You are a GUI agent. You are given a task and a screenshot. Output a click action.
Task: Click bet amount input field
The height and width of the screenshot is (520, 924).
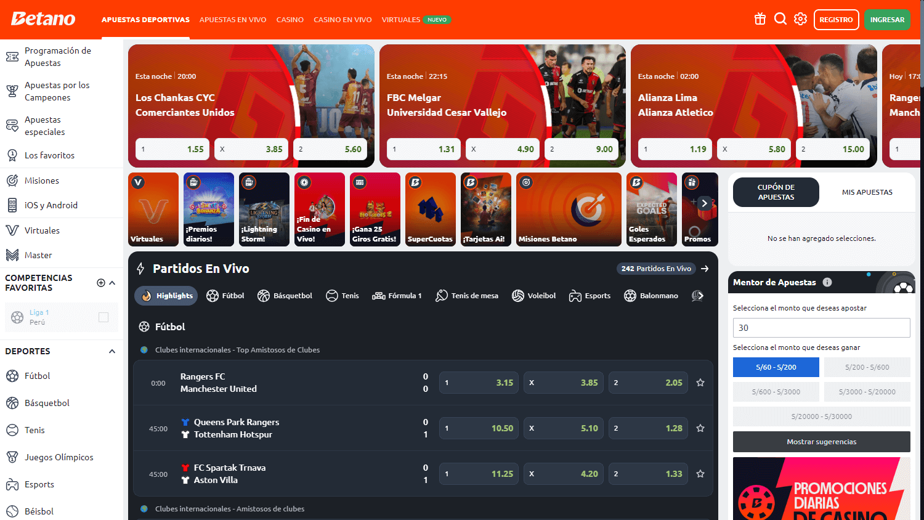coord(822,328)
